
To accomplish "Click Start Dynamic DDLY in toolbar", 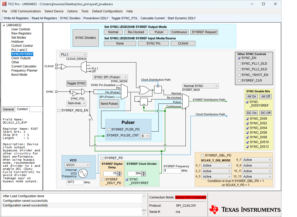I will pyautogui.click(x=182, y=18).
